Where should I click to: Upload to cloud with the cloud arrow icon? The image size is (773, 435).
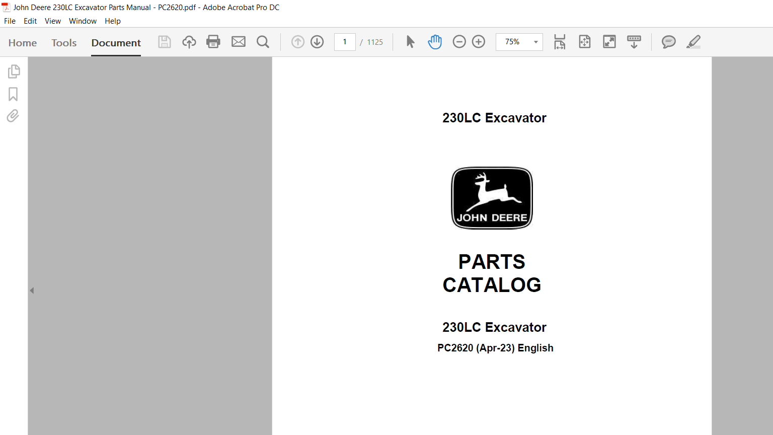pos(189,42)
